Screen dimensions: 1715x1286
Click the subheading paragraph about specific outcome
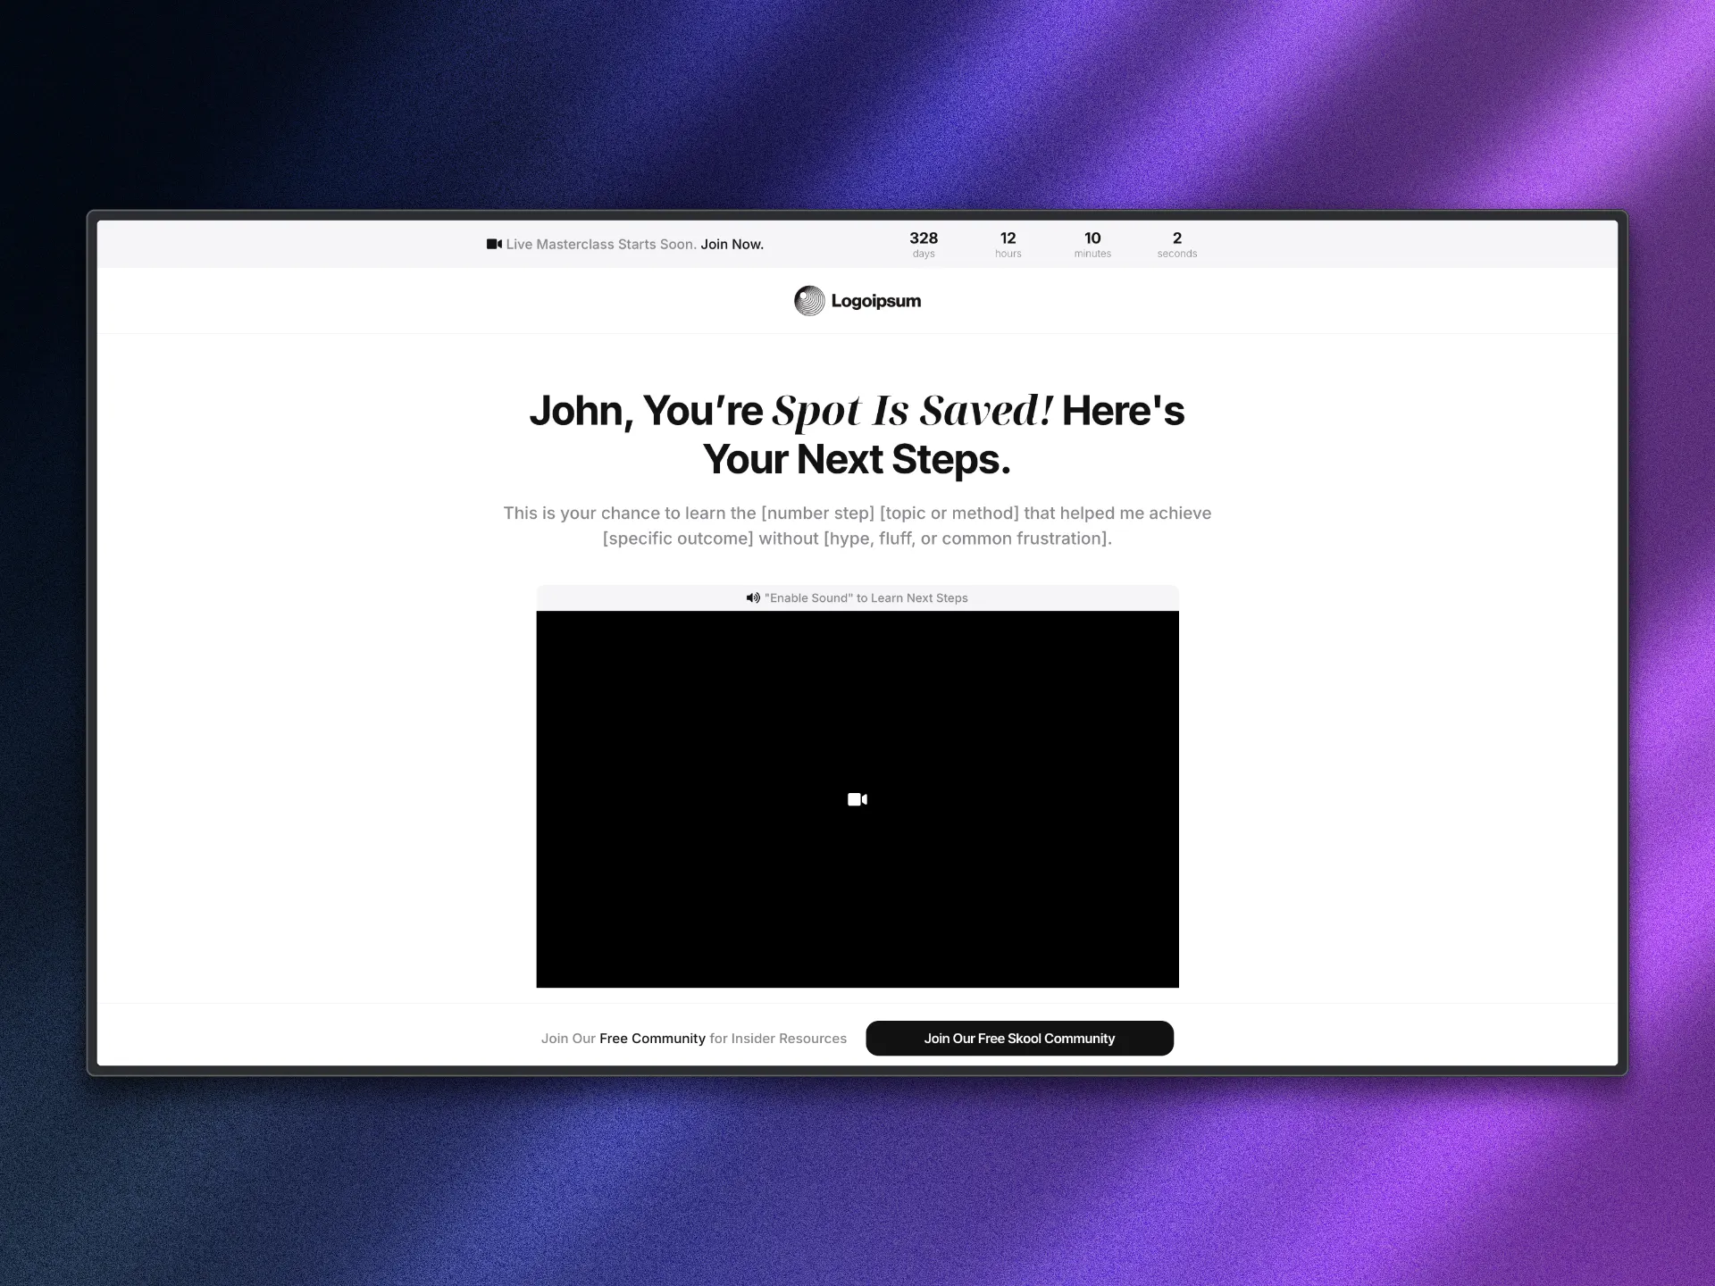[857, 526]
